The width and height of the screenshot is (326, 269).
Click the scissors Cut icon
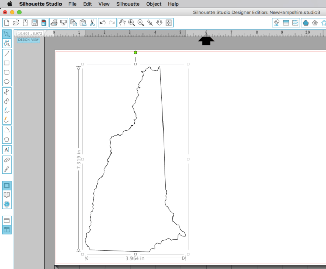click(92, 23)
